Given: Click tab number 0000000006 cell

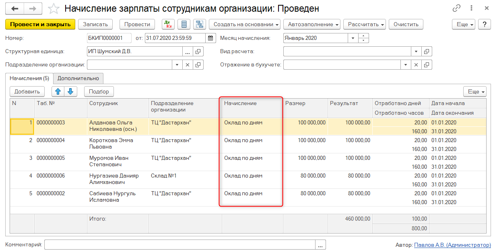Looking at the screenshot, I should point(60,180).
